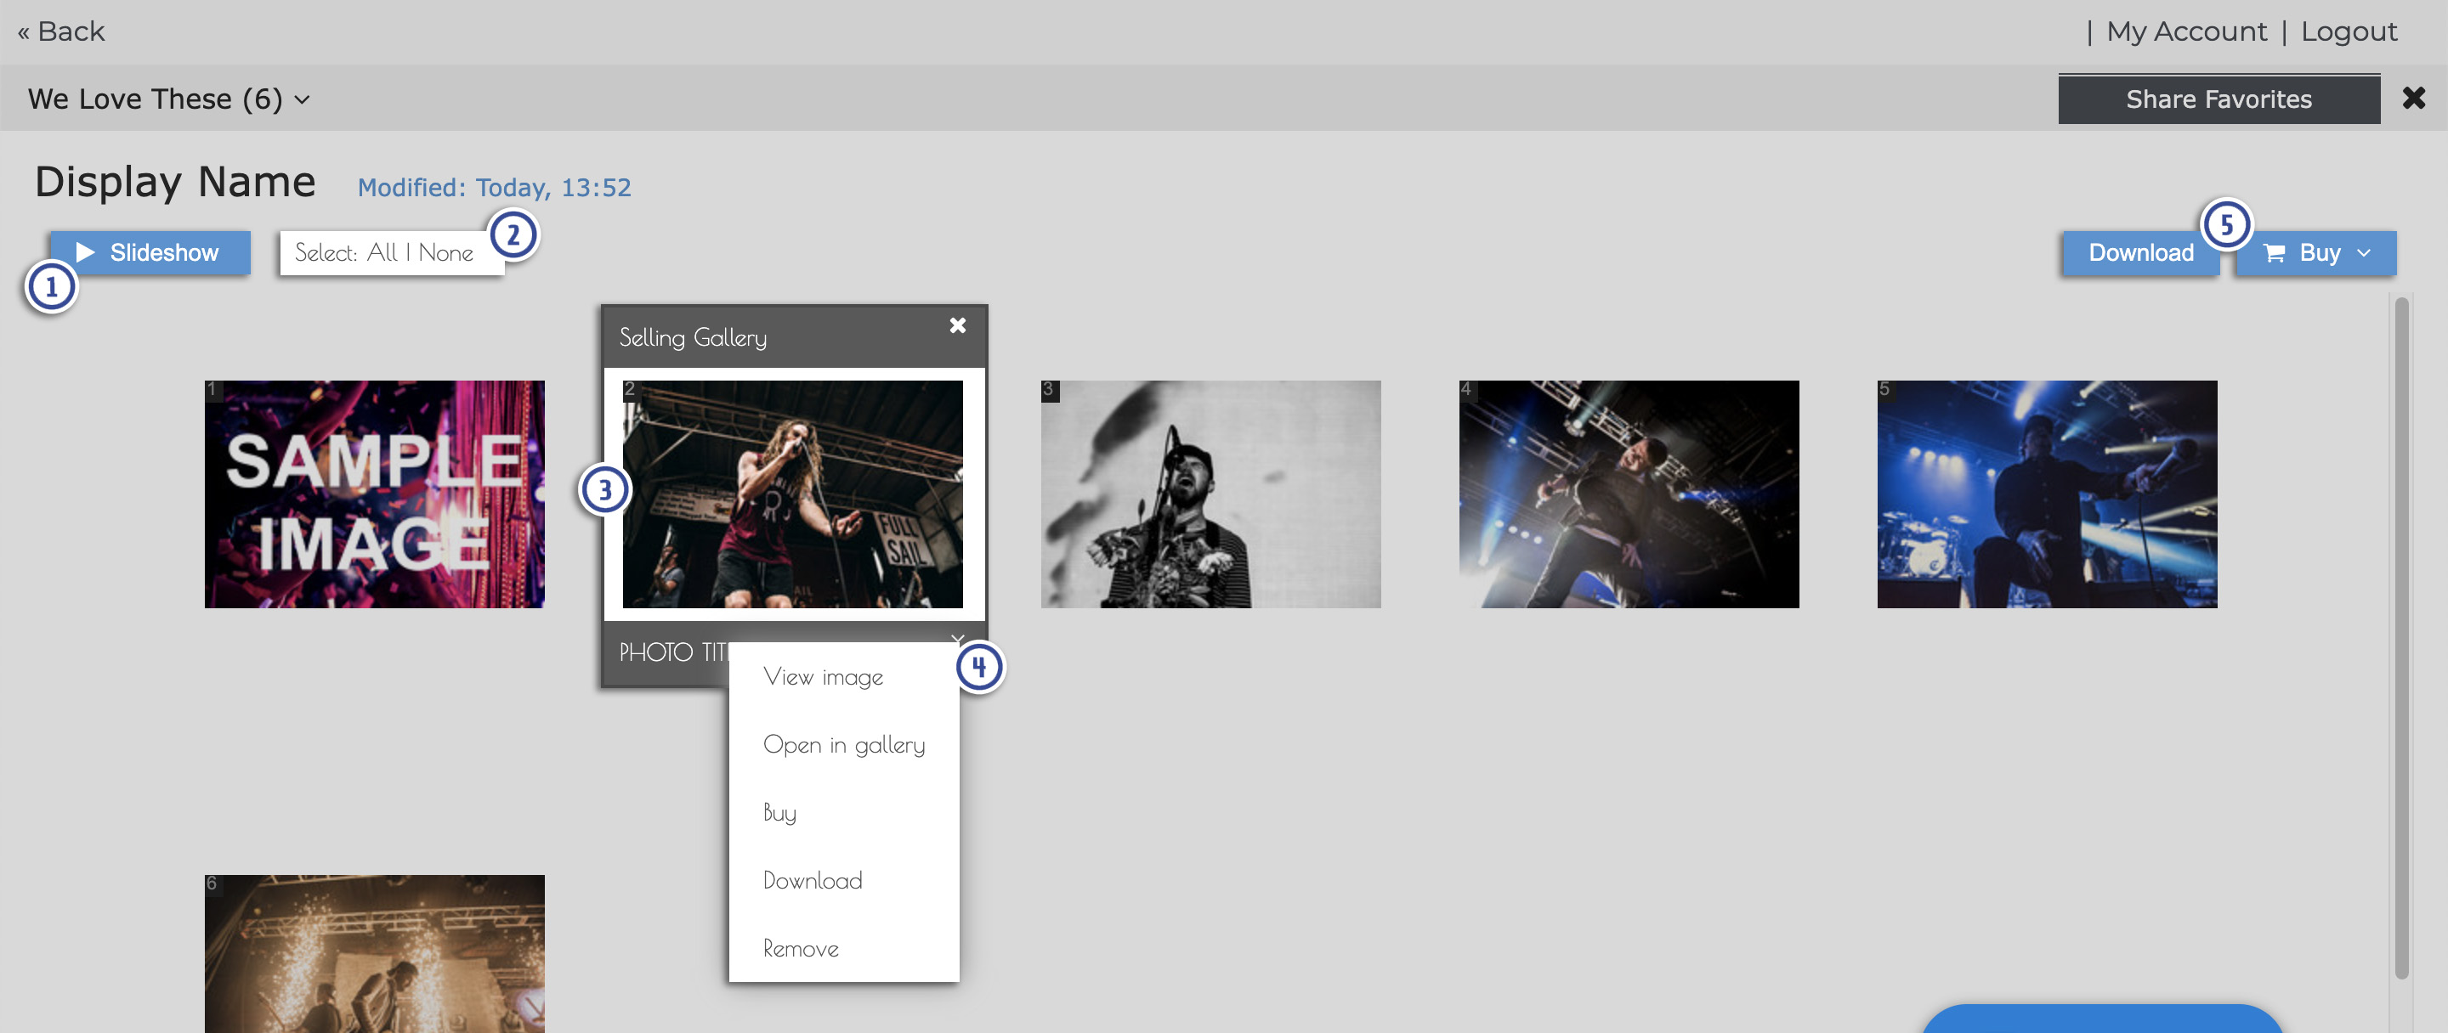The height and width of the screenshot is (1033, 2448).
Task: Open the black-and-white singer thumbnail 3
Action: coord(1210,494)
